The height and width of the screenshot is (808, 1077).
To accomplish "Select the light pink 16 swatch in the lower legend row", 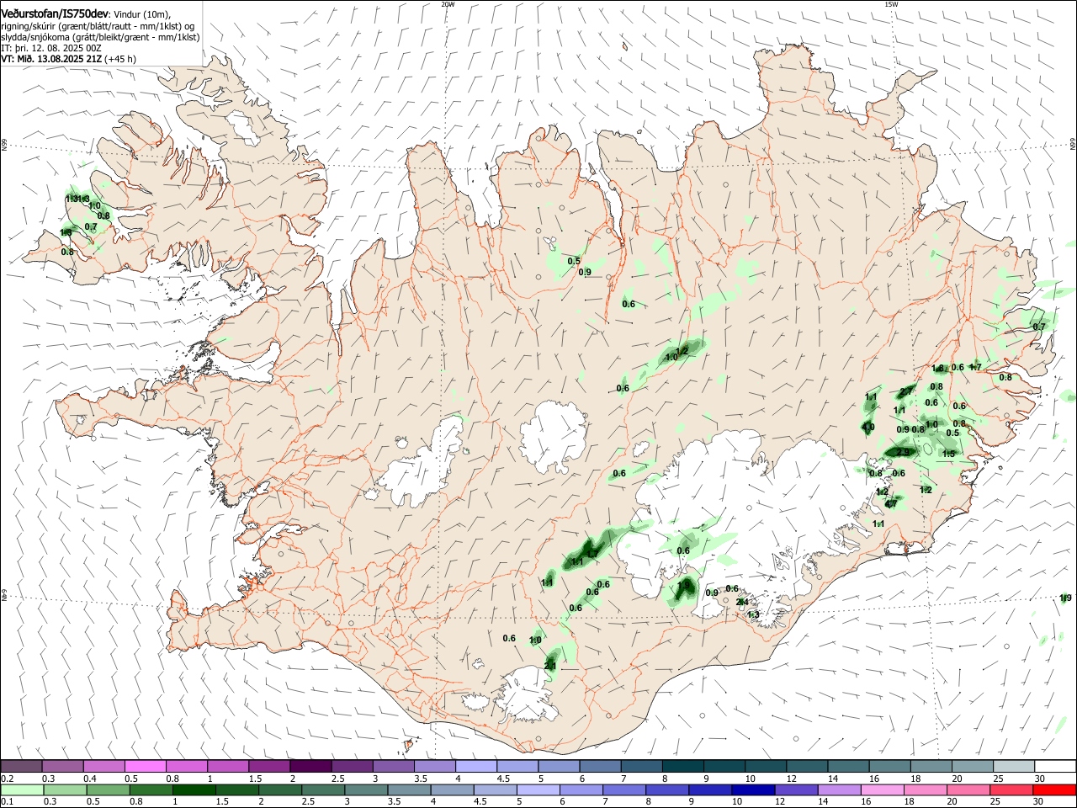I will point(883,789).
